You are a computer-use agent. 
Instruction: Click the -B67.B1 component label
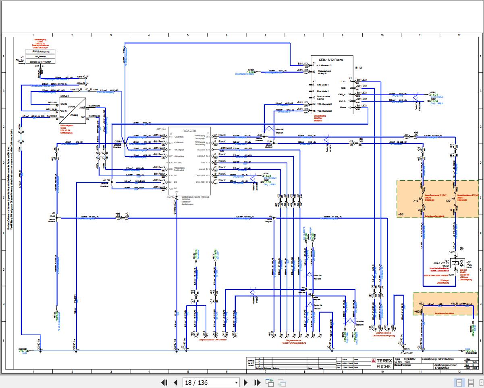[64, 96]
